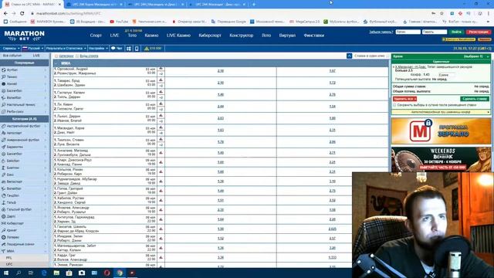The image size is (494, 278).
Task: Toggle the 'Ставка в один клик' checkbox
Action: [x=387, y=56]
